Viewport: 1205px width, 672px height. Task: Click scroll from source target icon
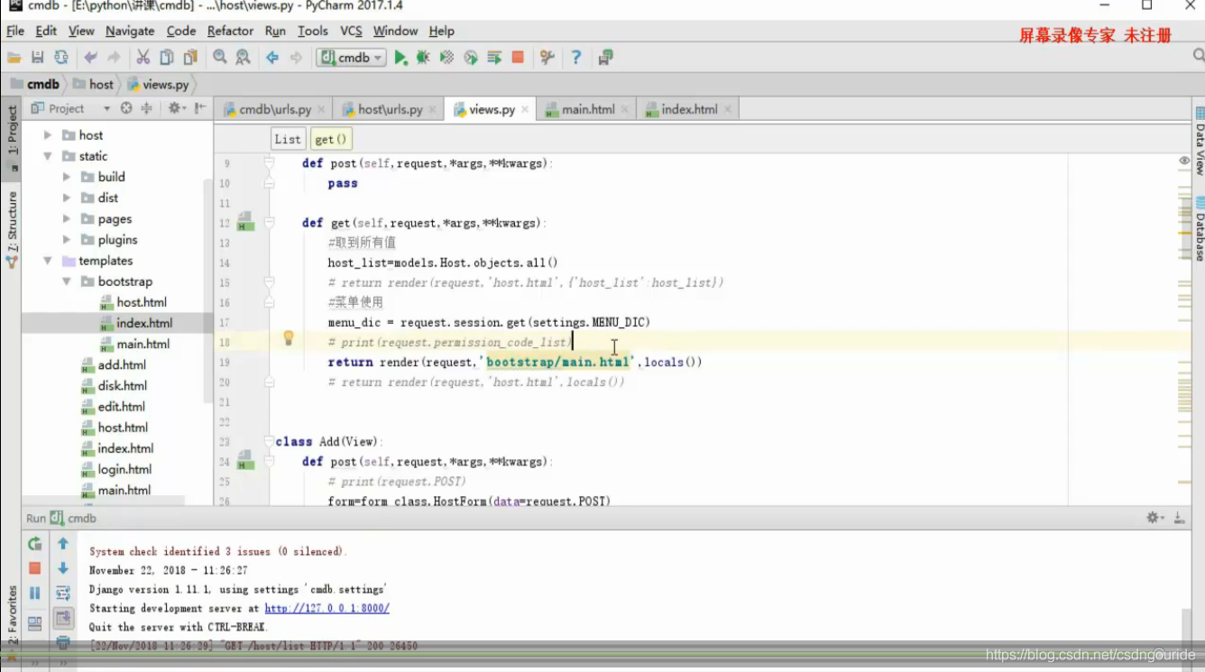click(x=126, y=108)
